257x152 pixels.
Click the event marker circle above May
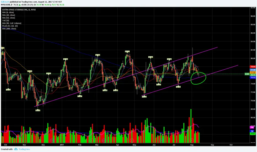coord(132,141)
